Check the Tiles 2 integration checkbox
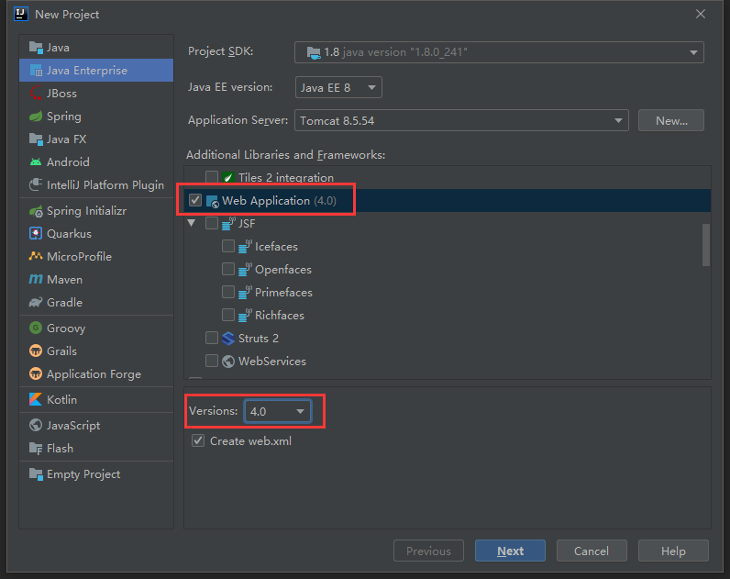This screenshot has height=579, width=730. point(212,177)
